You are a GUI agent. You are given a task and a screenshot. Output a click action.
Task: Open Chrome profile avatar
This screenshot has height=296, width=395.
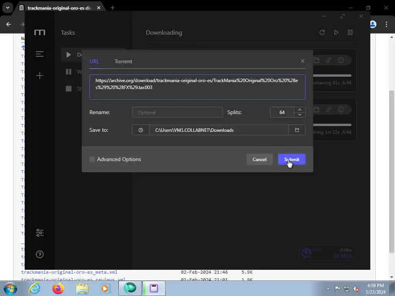pyautogui.click(x=373, y=24)
